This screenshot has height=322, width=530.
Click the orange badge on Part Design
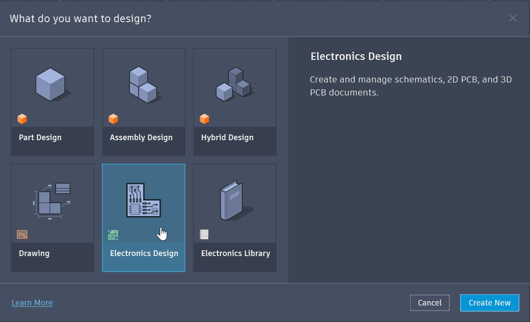point(22,118)
